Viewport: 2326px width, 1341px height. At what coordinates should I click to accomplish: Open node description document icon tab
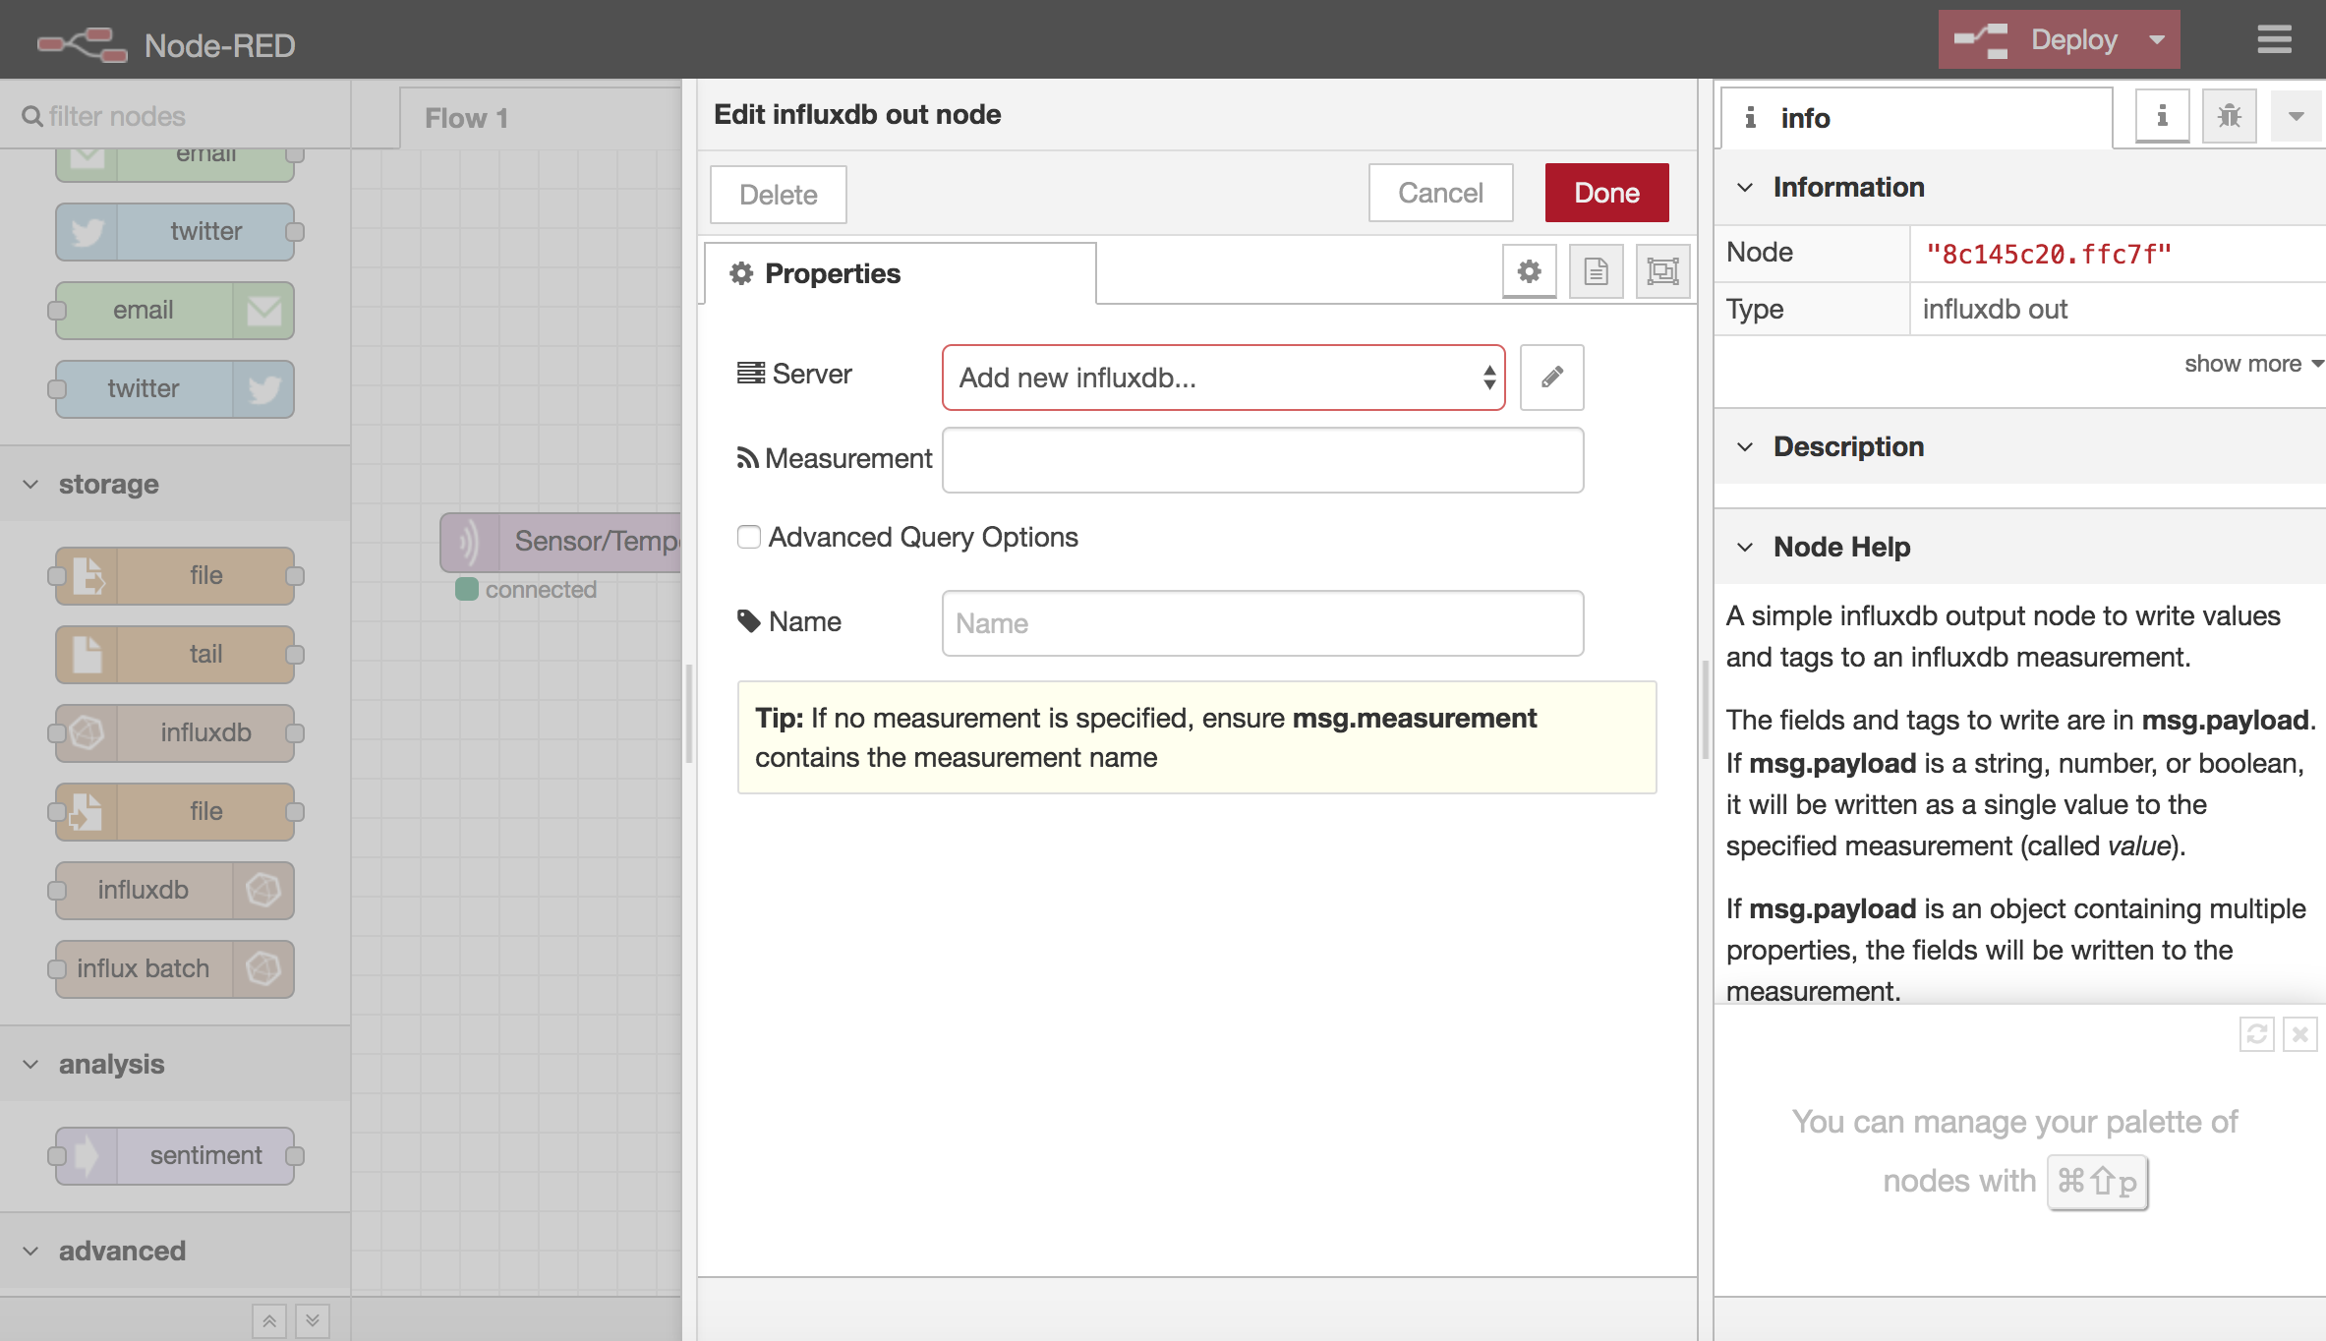pyautogui.click(x=1596, y=271)
